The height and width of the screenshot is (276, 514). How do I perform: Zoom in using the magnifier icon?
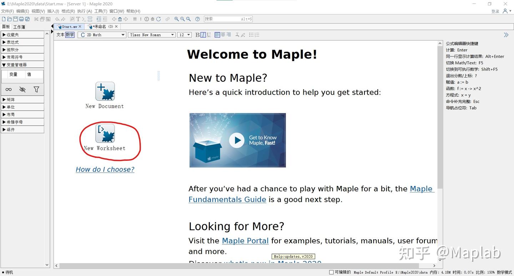coord(176,19)
